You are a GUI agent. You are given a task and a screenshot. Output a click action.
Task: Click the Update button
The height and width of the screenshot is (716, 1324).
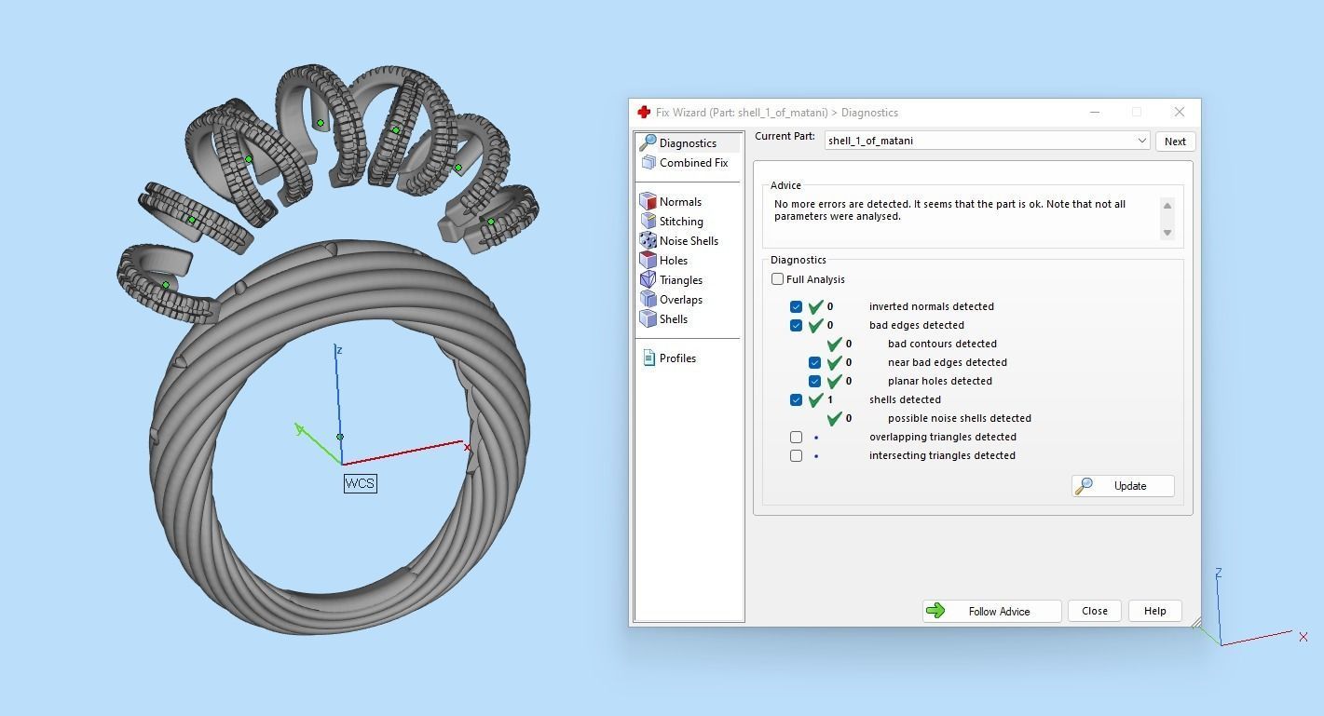coord(1123,485)
